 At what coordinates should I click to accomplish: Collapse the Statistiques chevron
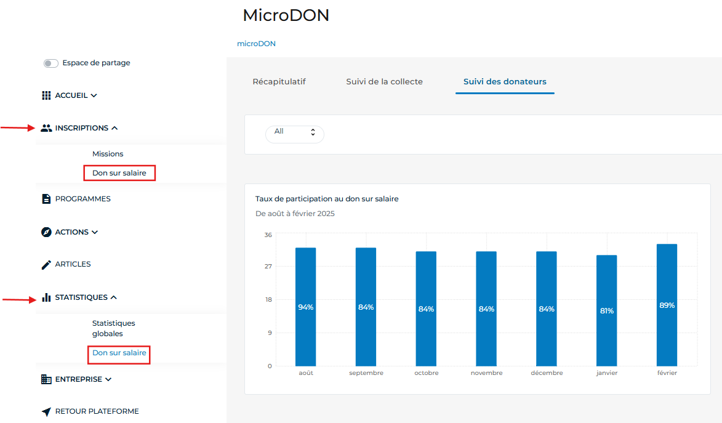pyautogui.click(x=114, y=297)
